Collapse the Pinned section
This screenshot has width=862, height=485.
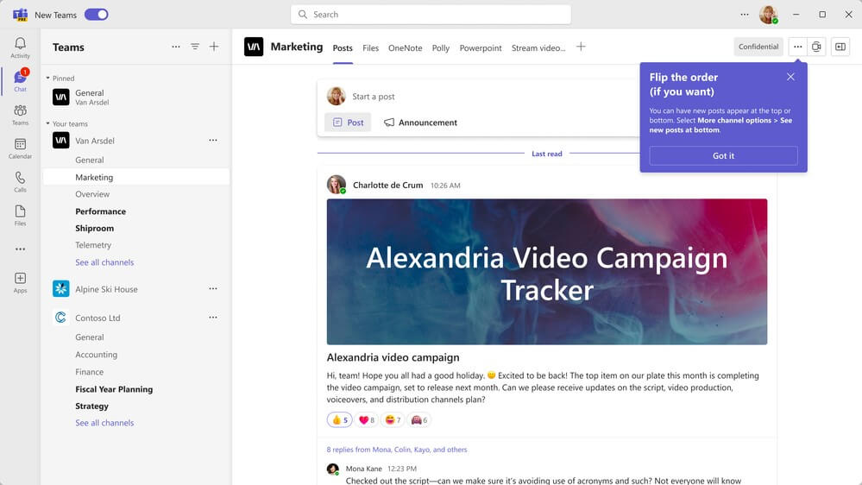48,79
